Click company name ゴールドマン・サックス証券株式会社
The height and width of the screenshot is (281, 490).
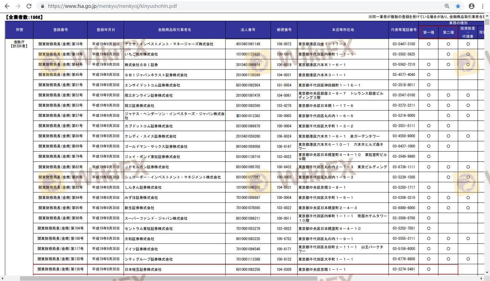point(156,146)
